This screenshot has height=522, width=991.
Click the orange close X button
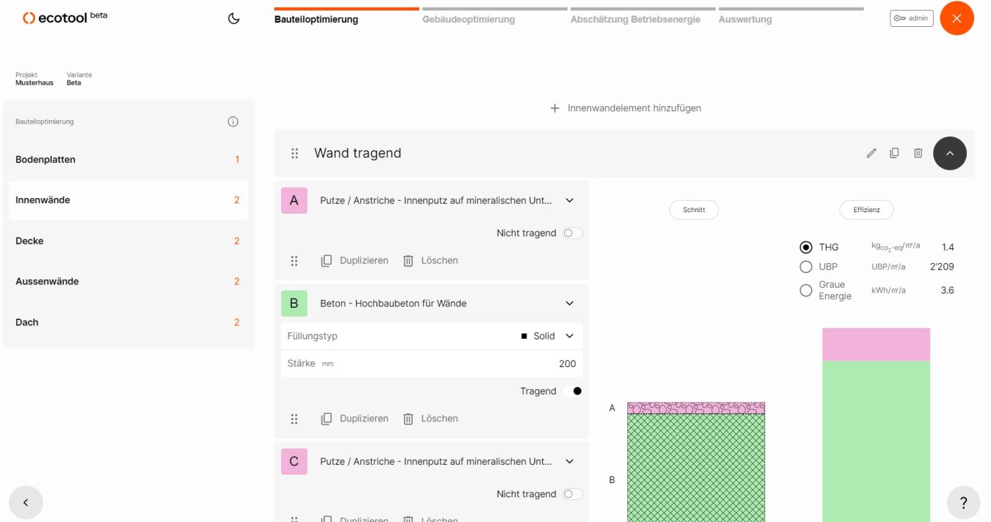956,18
